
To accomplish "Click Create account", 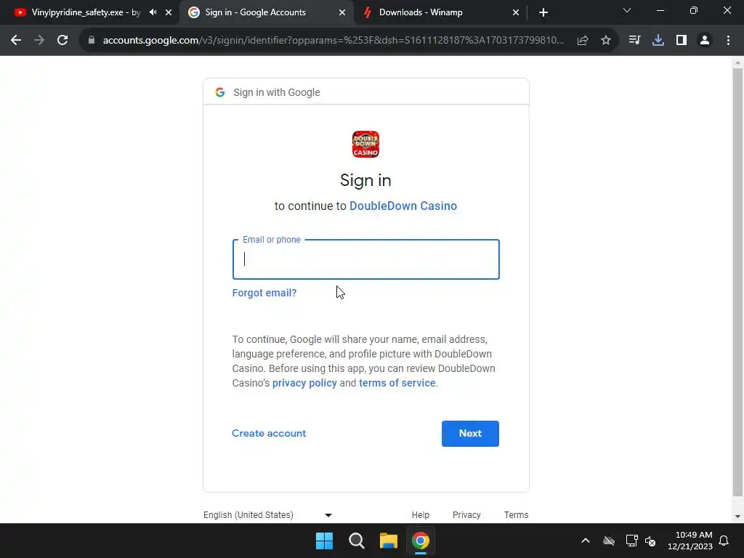I will 269,433.
